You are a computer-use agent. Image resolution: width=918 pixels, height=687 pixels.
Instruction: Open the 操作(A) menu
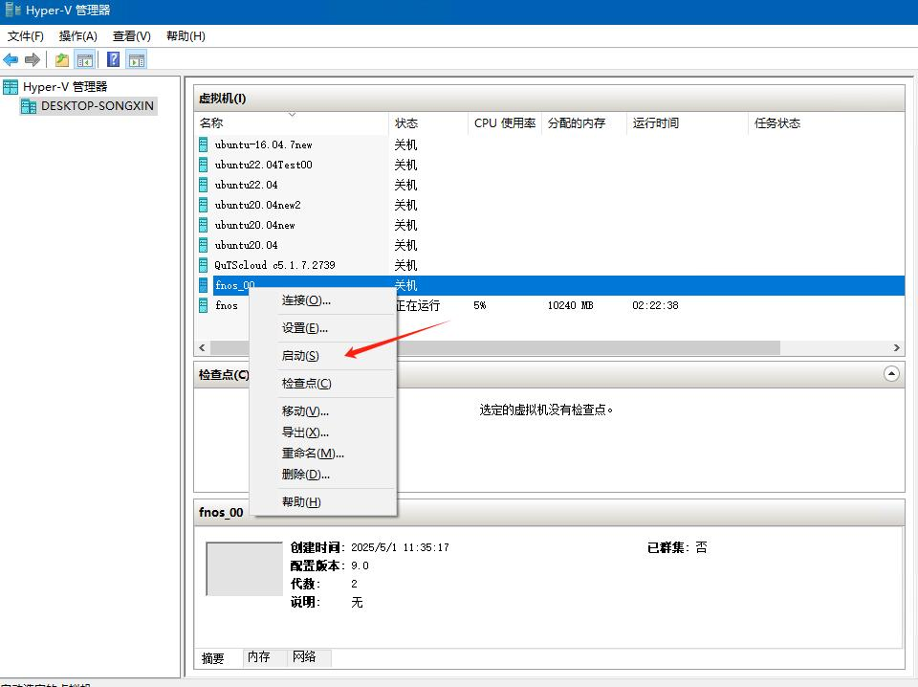[x=77, y=36]
